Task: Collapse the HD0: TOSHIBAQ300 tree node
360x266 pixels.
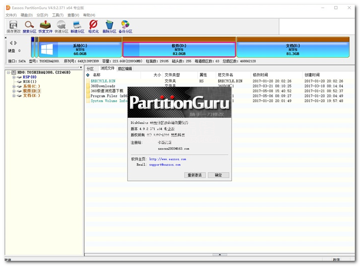Action: click(8, 73)
